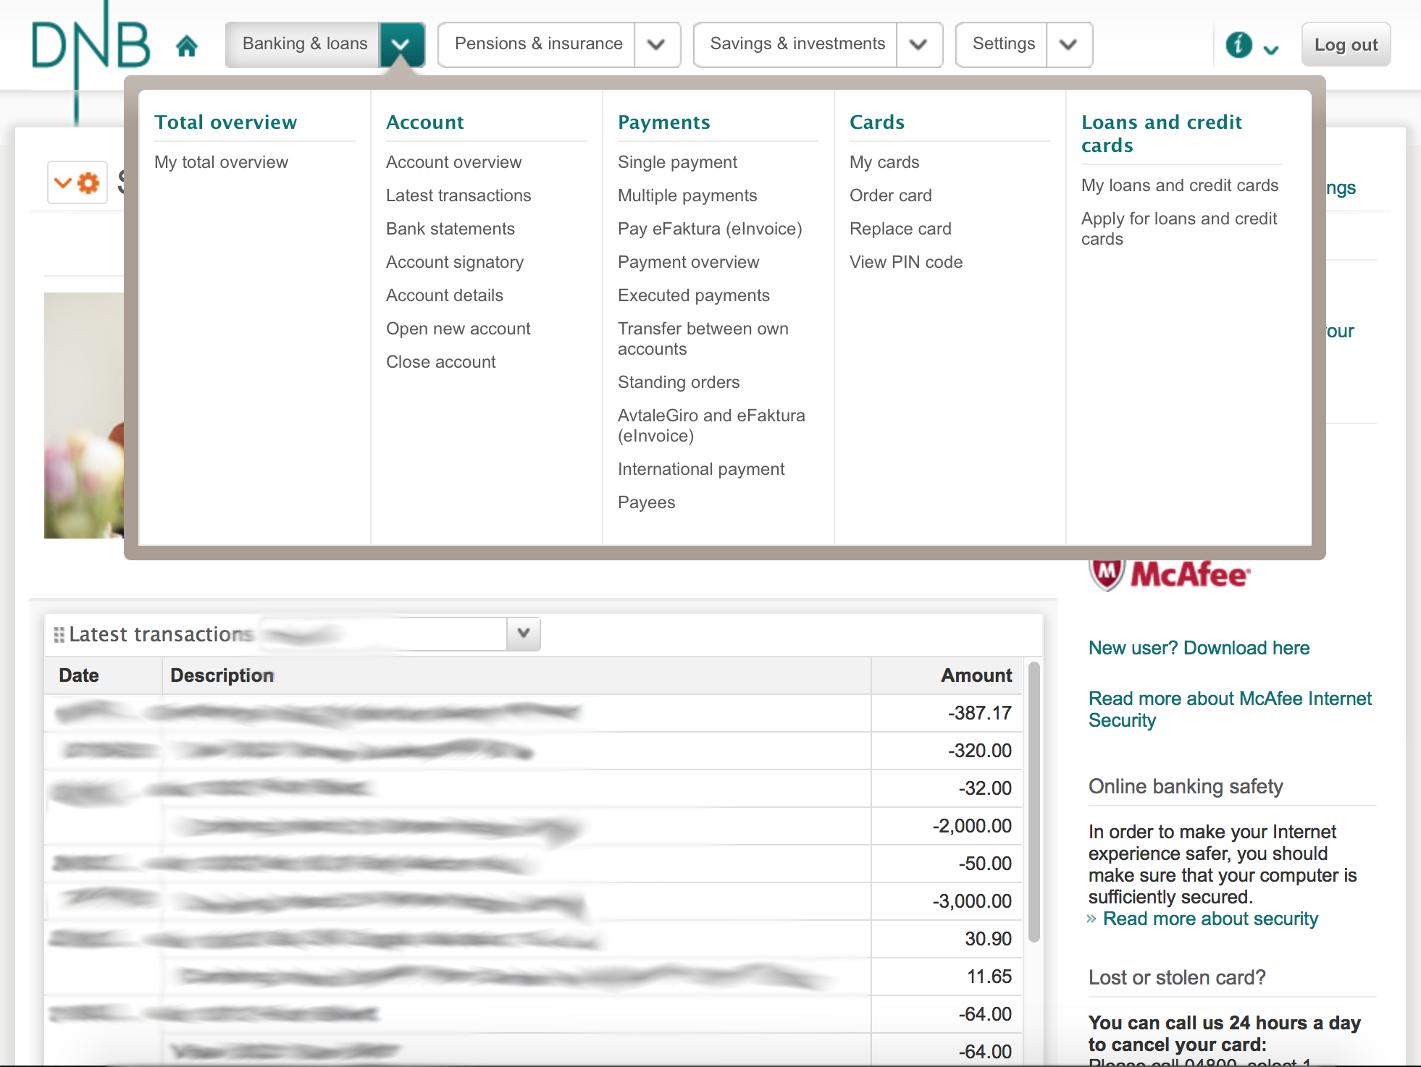This screenshot has height=1067, width=1421.
Task: Open Account overview menu item
Action: (453, 162)
